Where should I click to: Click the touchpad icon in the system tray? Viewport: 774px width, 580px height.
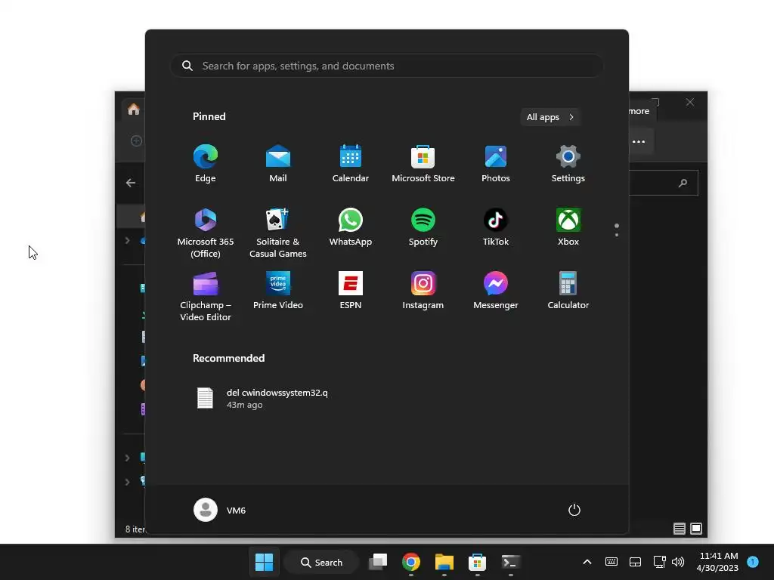pyautogui.click(x=635, y=562)
